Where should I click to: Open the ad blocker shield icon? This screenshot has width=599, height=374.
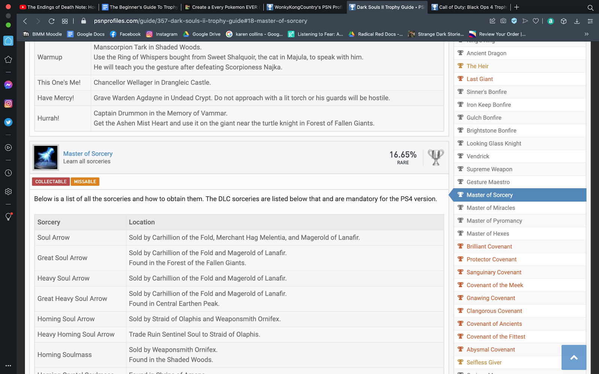(x=514, y=21)
